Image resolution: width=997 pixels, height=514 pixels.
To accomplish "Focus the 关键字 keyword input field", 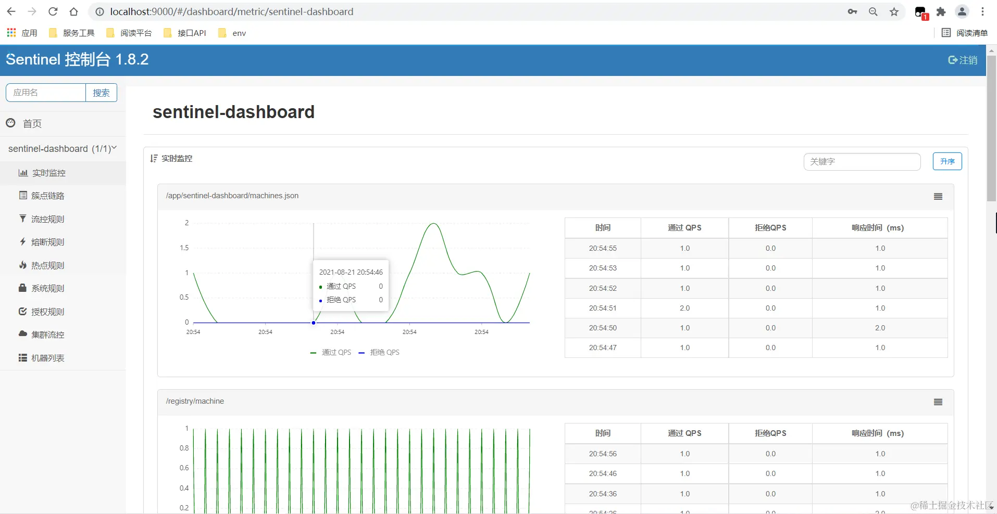I will [862, 161].
